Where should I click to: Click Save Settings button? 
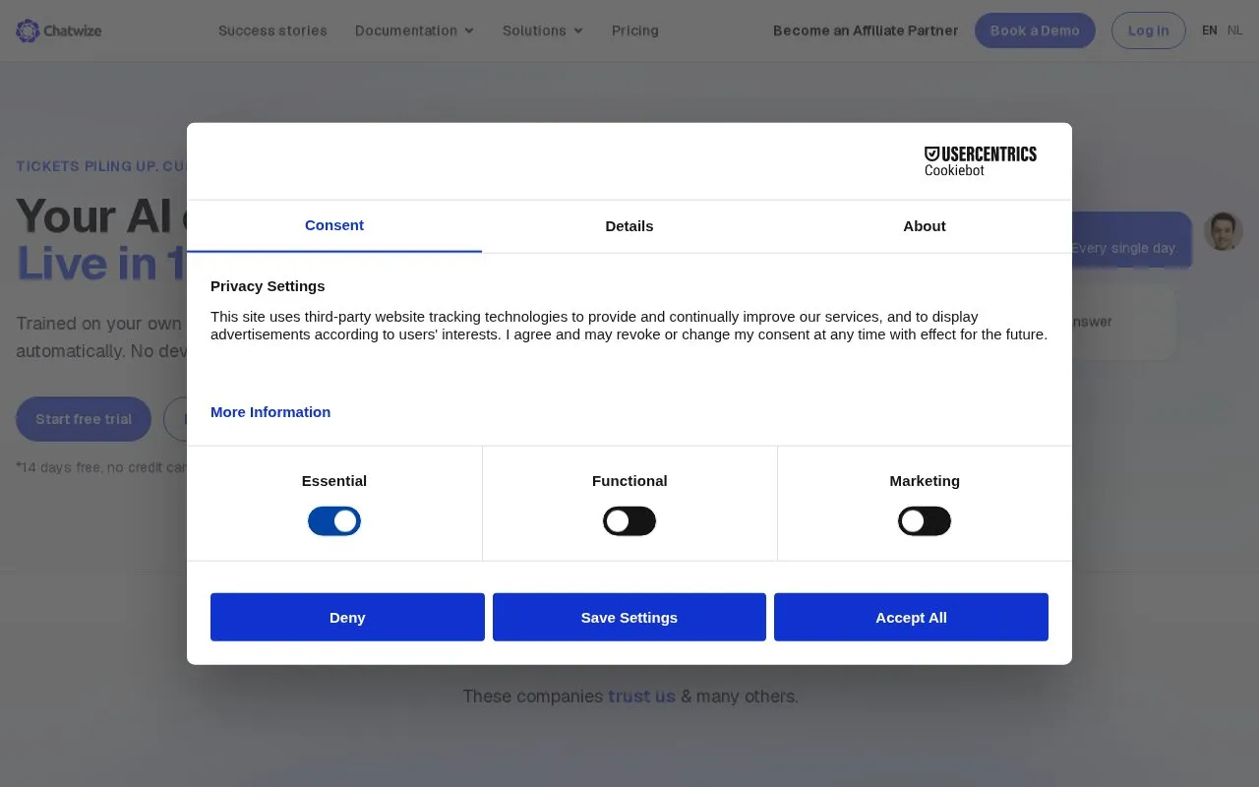629,617
